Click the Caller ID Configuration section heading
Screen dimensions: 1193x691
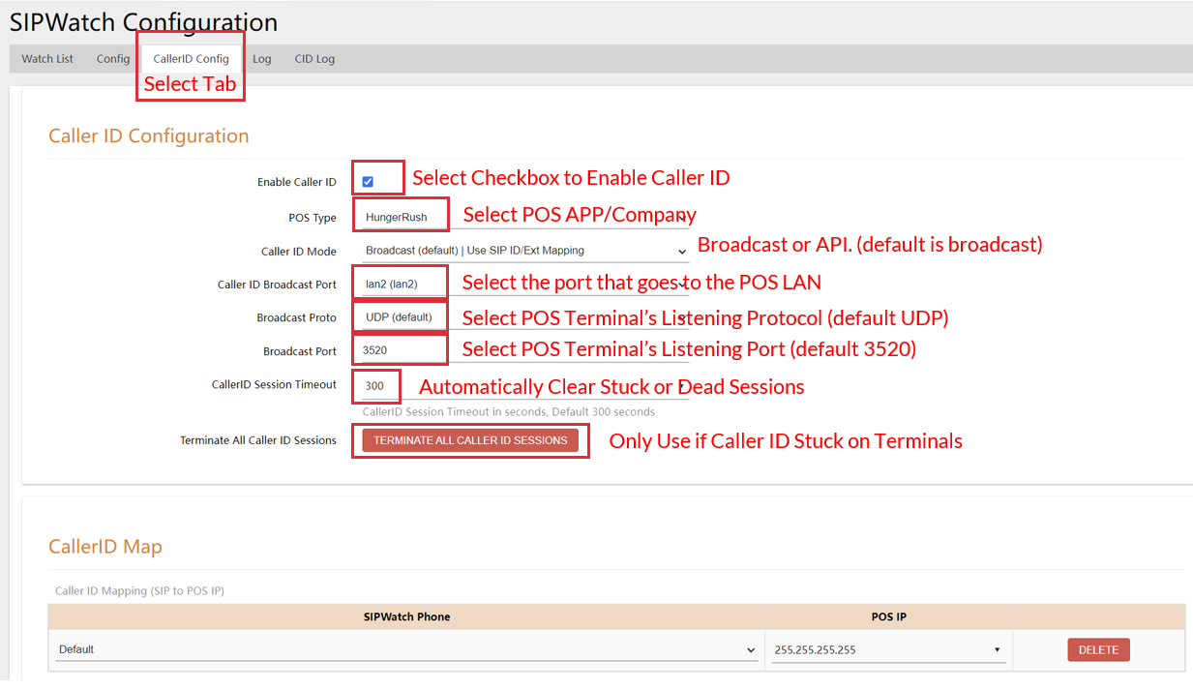pyautogui.click(x=149, y=136)
